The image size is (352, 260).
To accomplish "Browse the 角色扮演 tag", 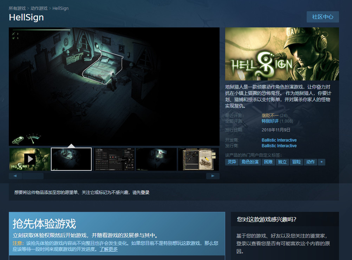I will (x=250, y=162).
